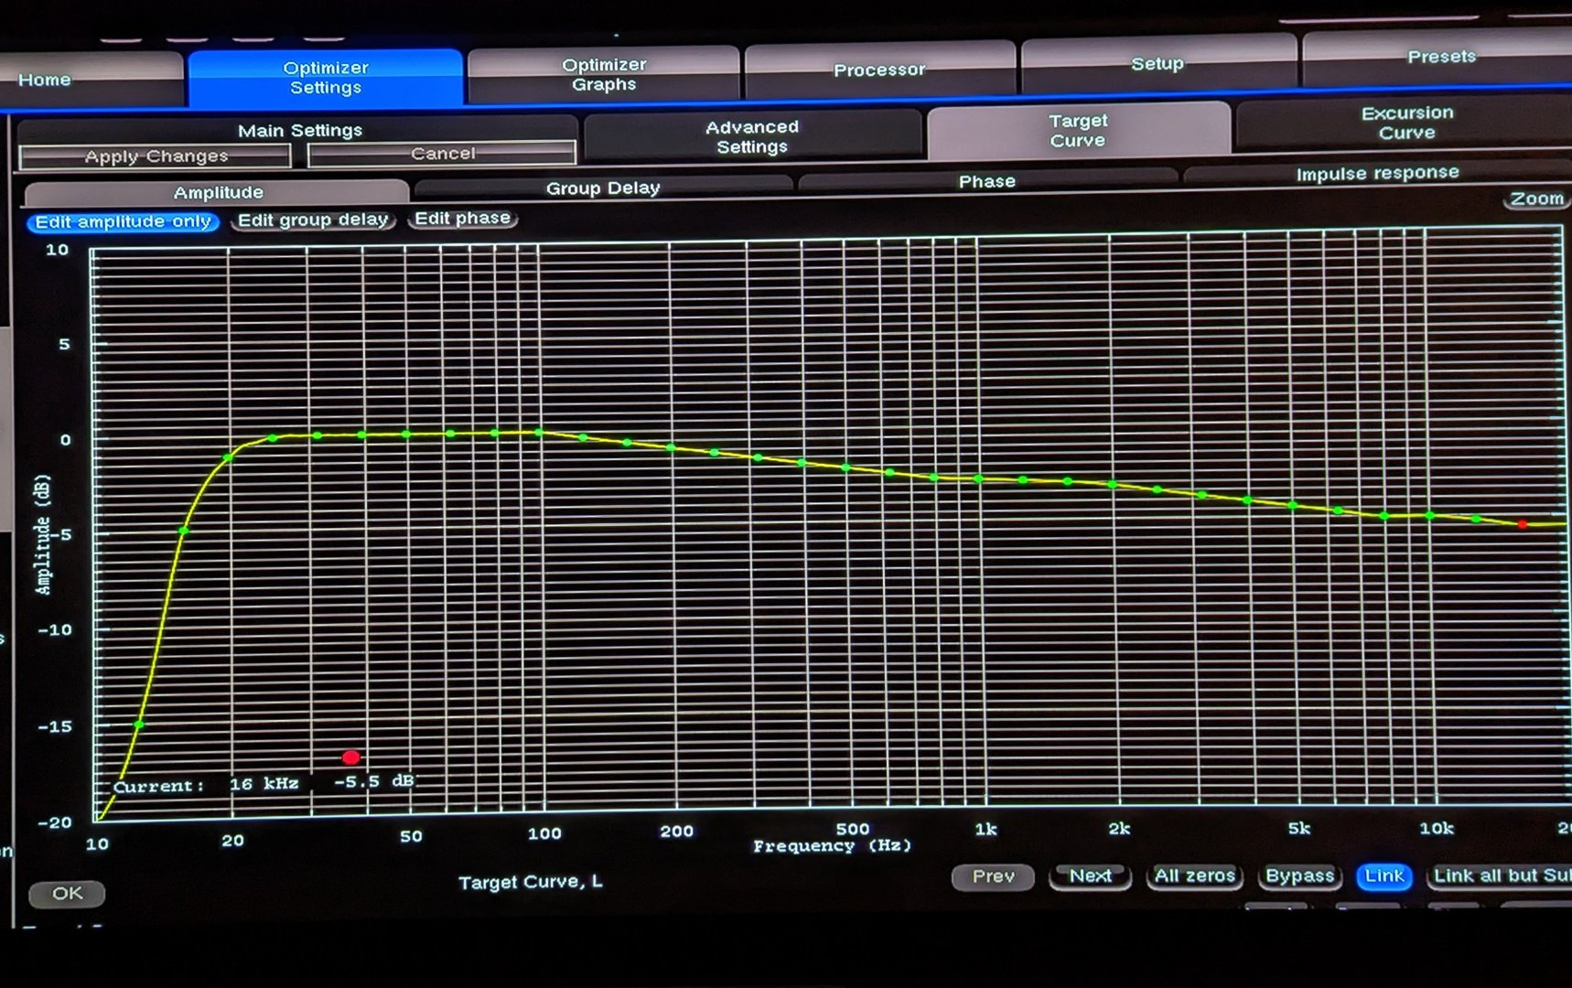Toggle the Bypass button

point(1299,876)
